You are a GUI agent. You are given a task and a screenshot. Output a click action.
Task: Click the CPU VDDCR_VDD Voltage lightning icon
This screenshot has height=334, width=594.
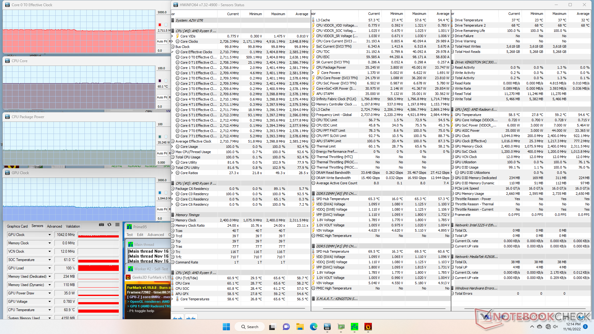point(313,25)
